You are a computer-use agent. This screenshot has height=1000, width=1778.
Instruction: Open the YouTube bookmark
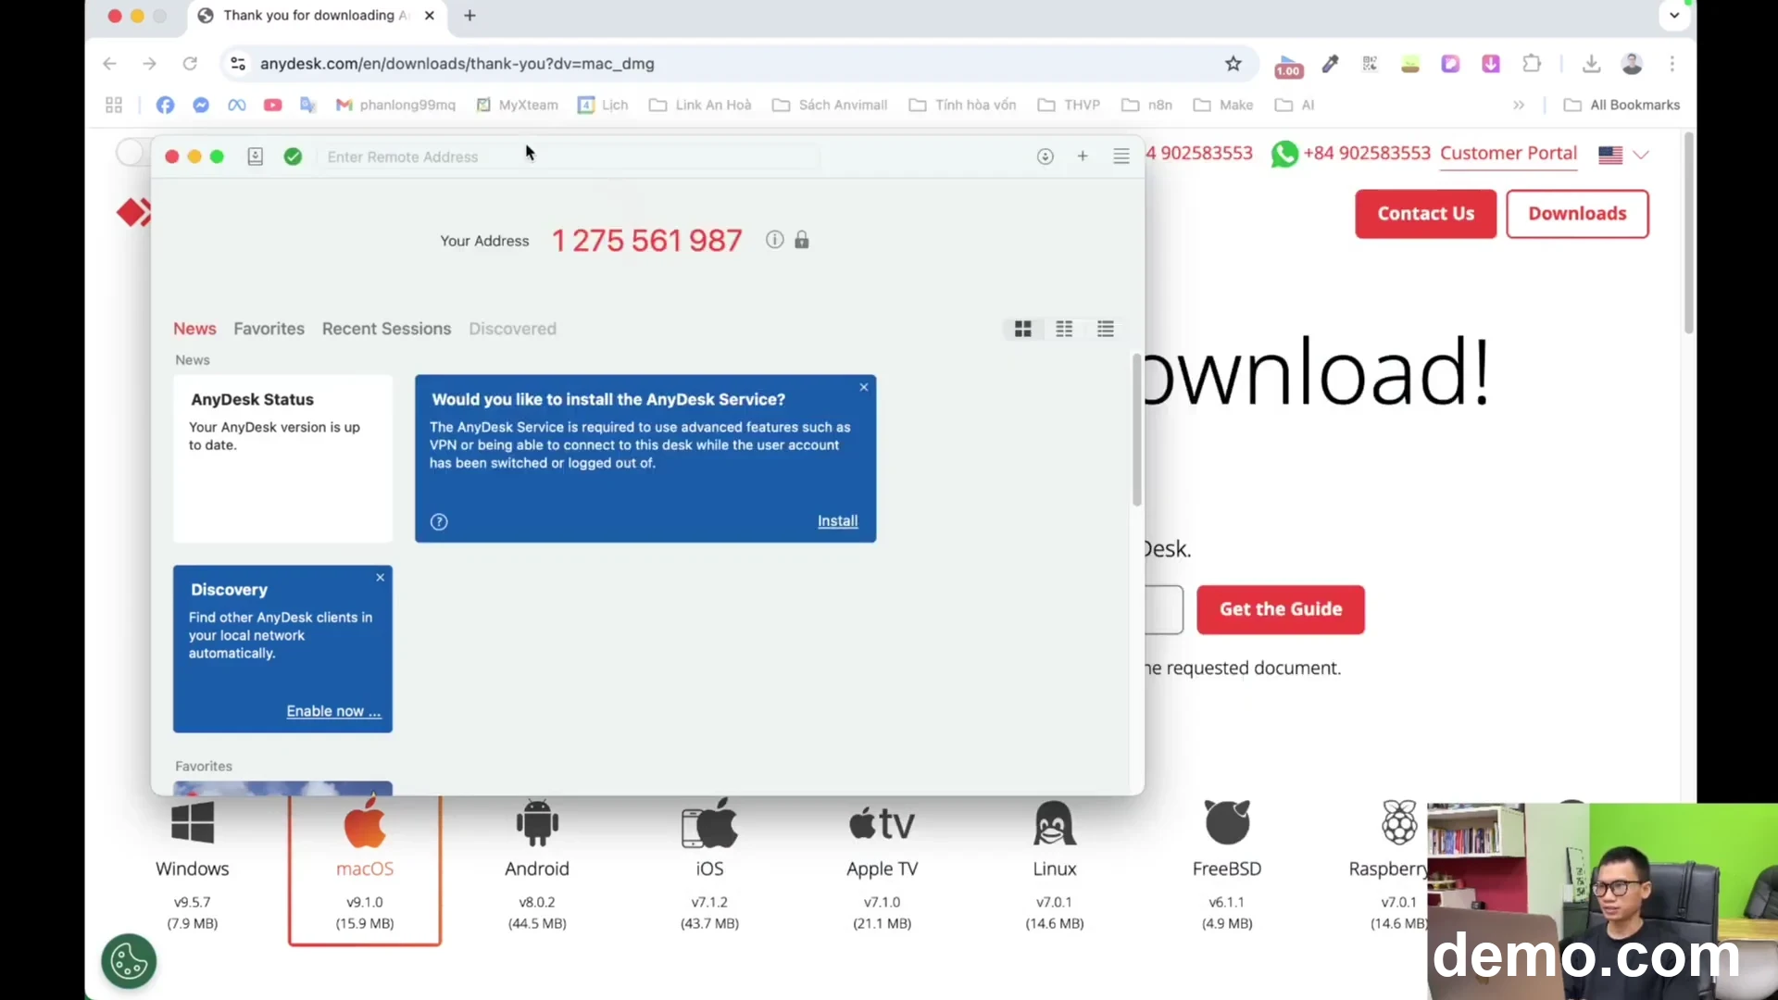tap(272, 106)
